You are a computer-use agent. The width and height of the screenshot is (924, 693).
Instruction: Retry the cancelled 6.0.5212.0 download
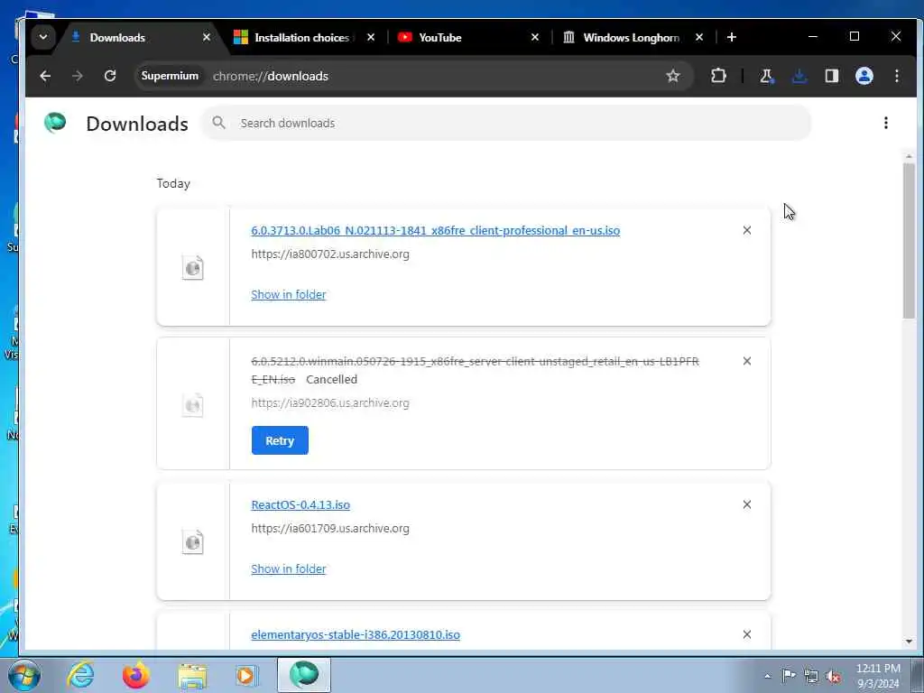(x=280, y=440)
